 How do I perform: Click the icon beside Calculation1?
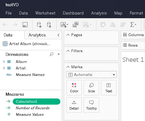[8, 102]
